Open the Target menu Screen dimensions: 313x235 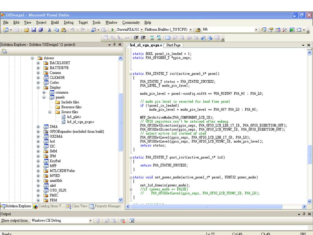[83, 23]
